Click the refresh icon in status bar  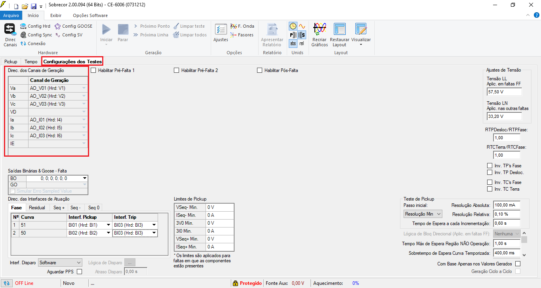7,283
